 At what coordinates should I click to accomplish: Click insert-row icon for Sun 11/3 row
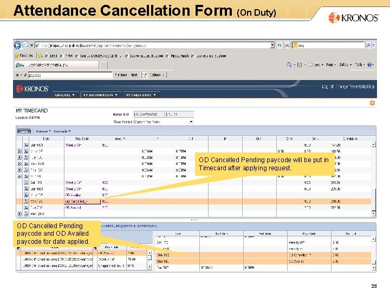coord(26,145)
